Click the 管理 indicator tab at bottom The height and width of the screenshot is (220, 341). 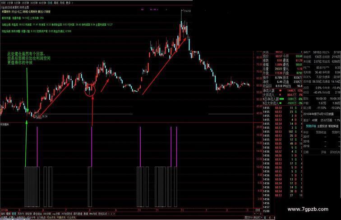(14, 214)
